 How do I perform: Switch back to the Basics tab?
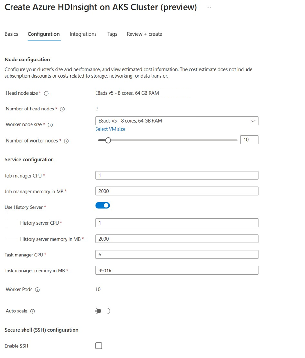point(11,34)
